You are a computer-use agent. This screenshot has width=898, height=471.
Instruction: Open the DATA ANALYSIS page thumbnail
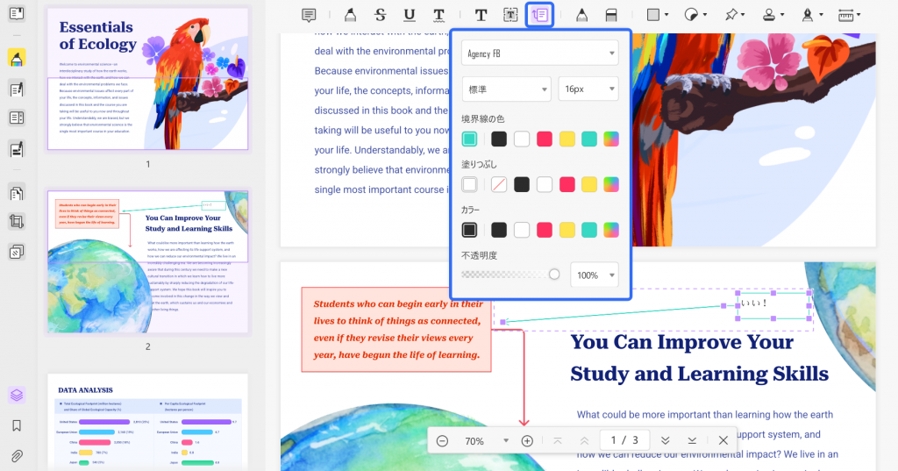coord(147,422)
